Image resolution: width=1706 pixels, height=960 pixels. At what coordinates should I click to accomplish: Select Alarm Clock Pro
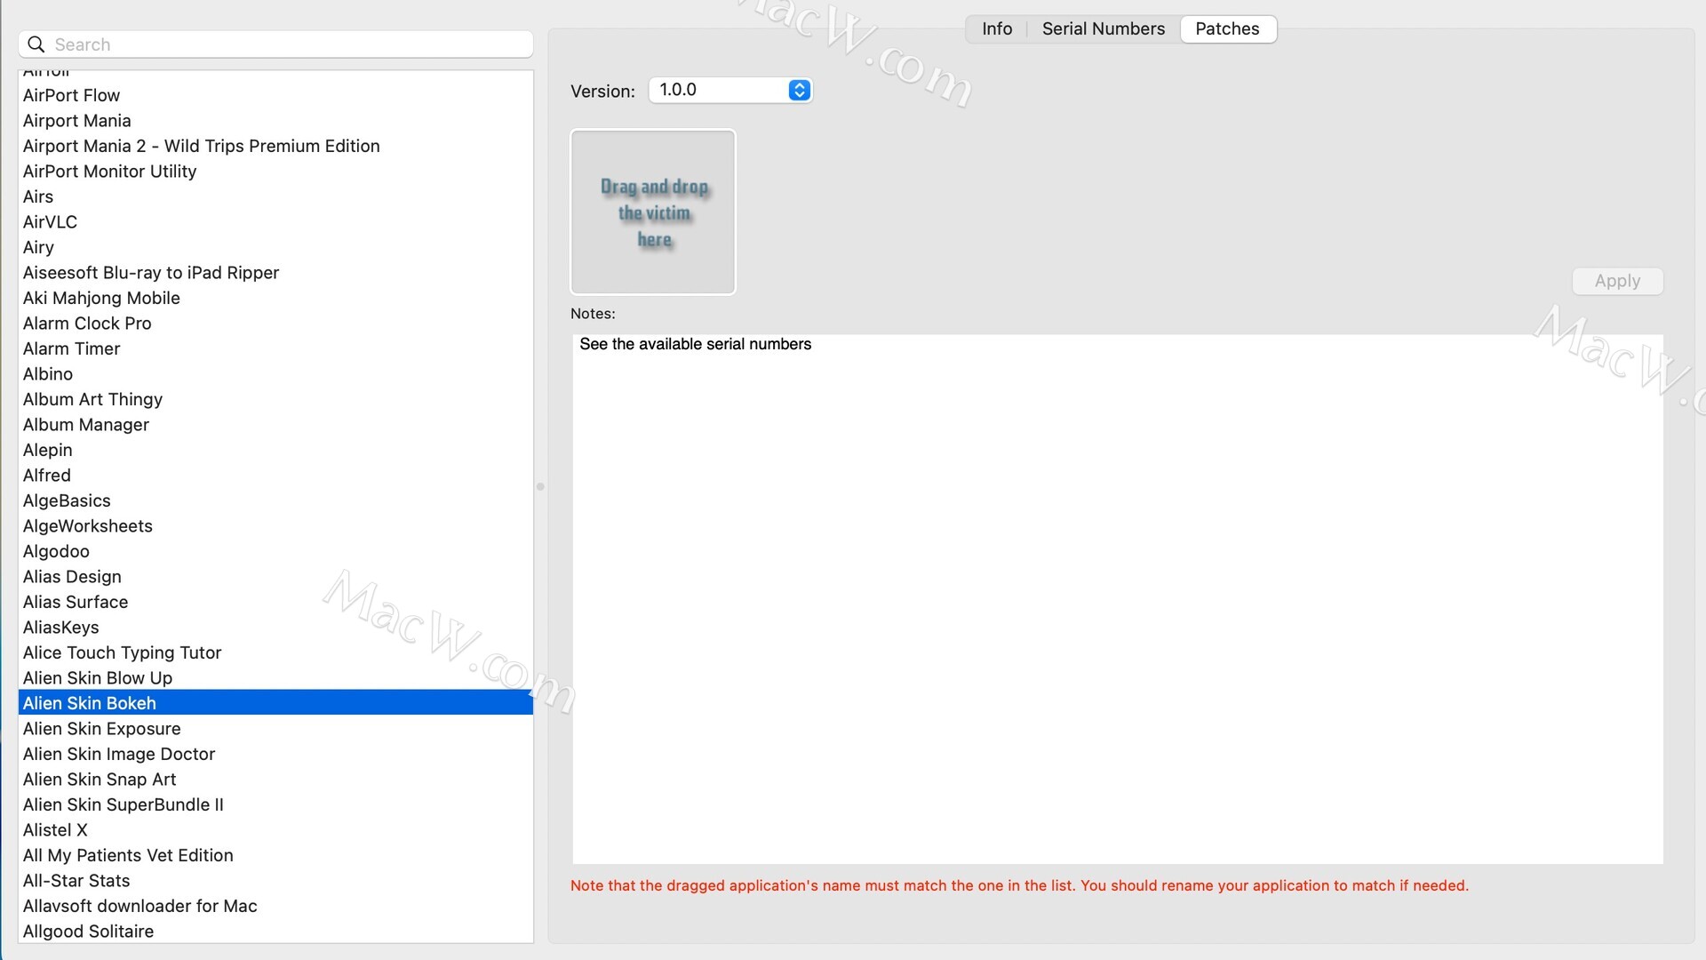(x=275, y=323)
